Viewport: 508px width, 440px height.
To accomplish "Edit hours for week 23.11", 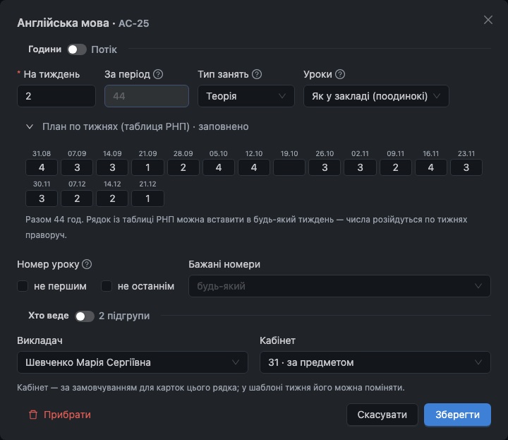I will click(x=466, y=167).
